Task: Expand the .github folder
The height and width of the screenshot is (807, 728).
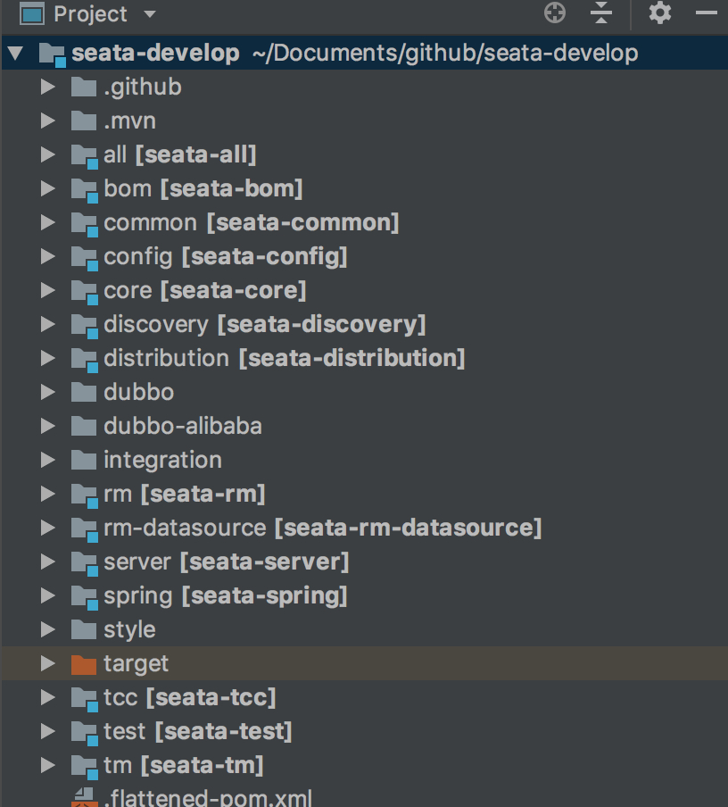Action: coord(48,87)
